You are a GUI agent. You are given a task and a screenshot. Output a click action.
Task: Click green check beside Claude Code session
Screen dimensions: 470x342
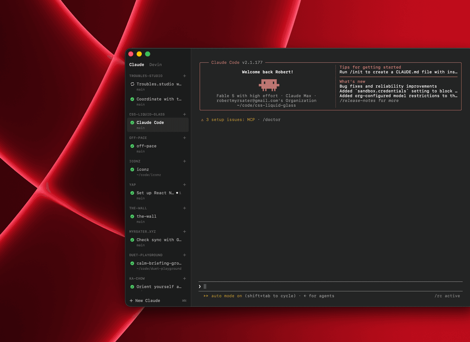pyautogui.click(x=132, y=123)
